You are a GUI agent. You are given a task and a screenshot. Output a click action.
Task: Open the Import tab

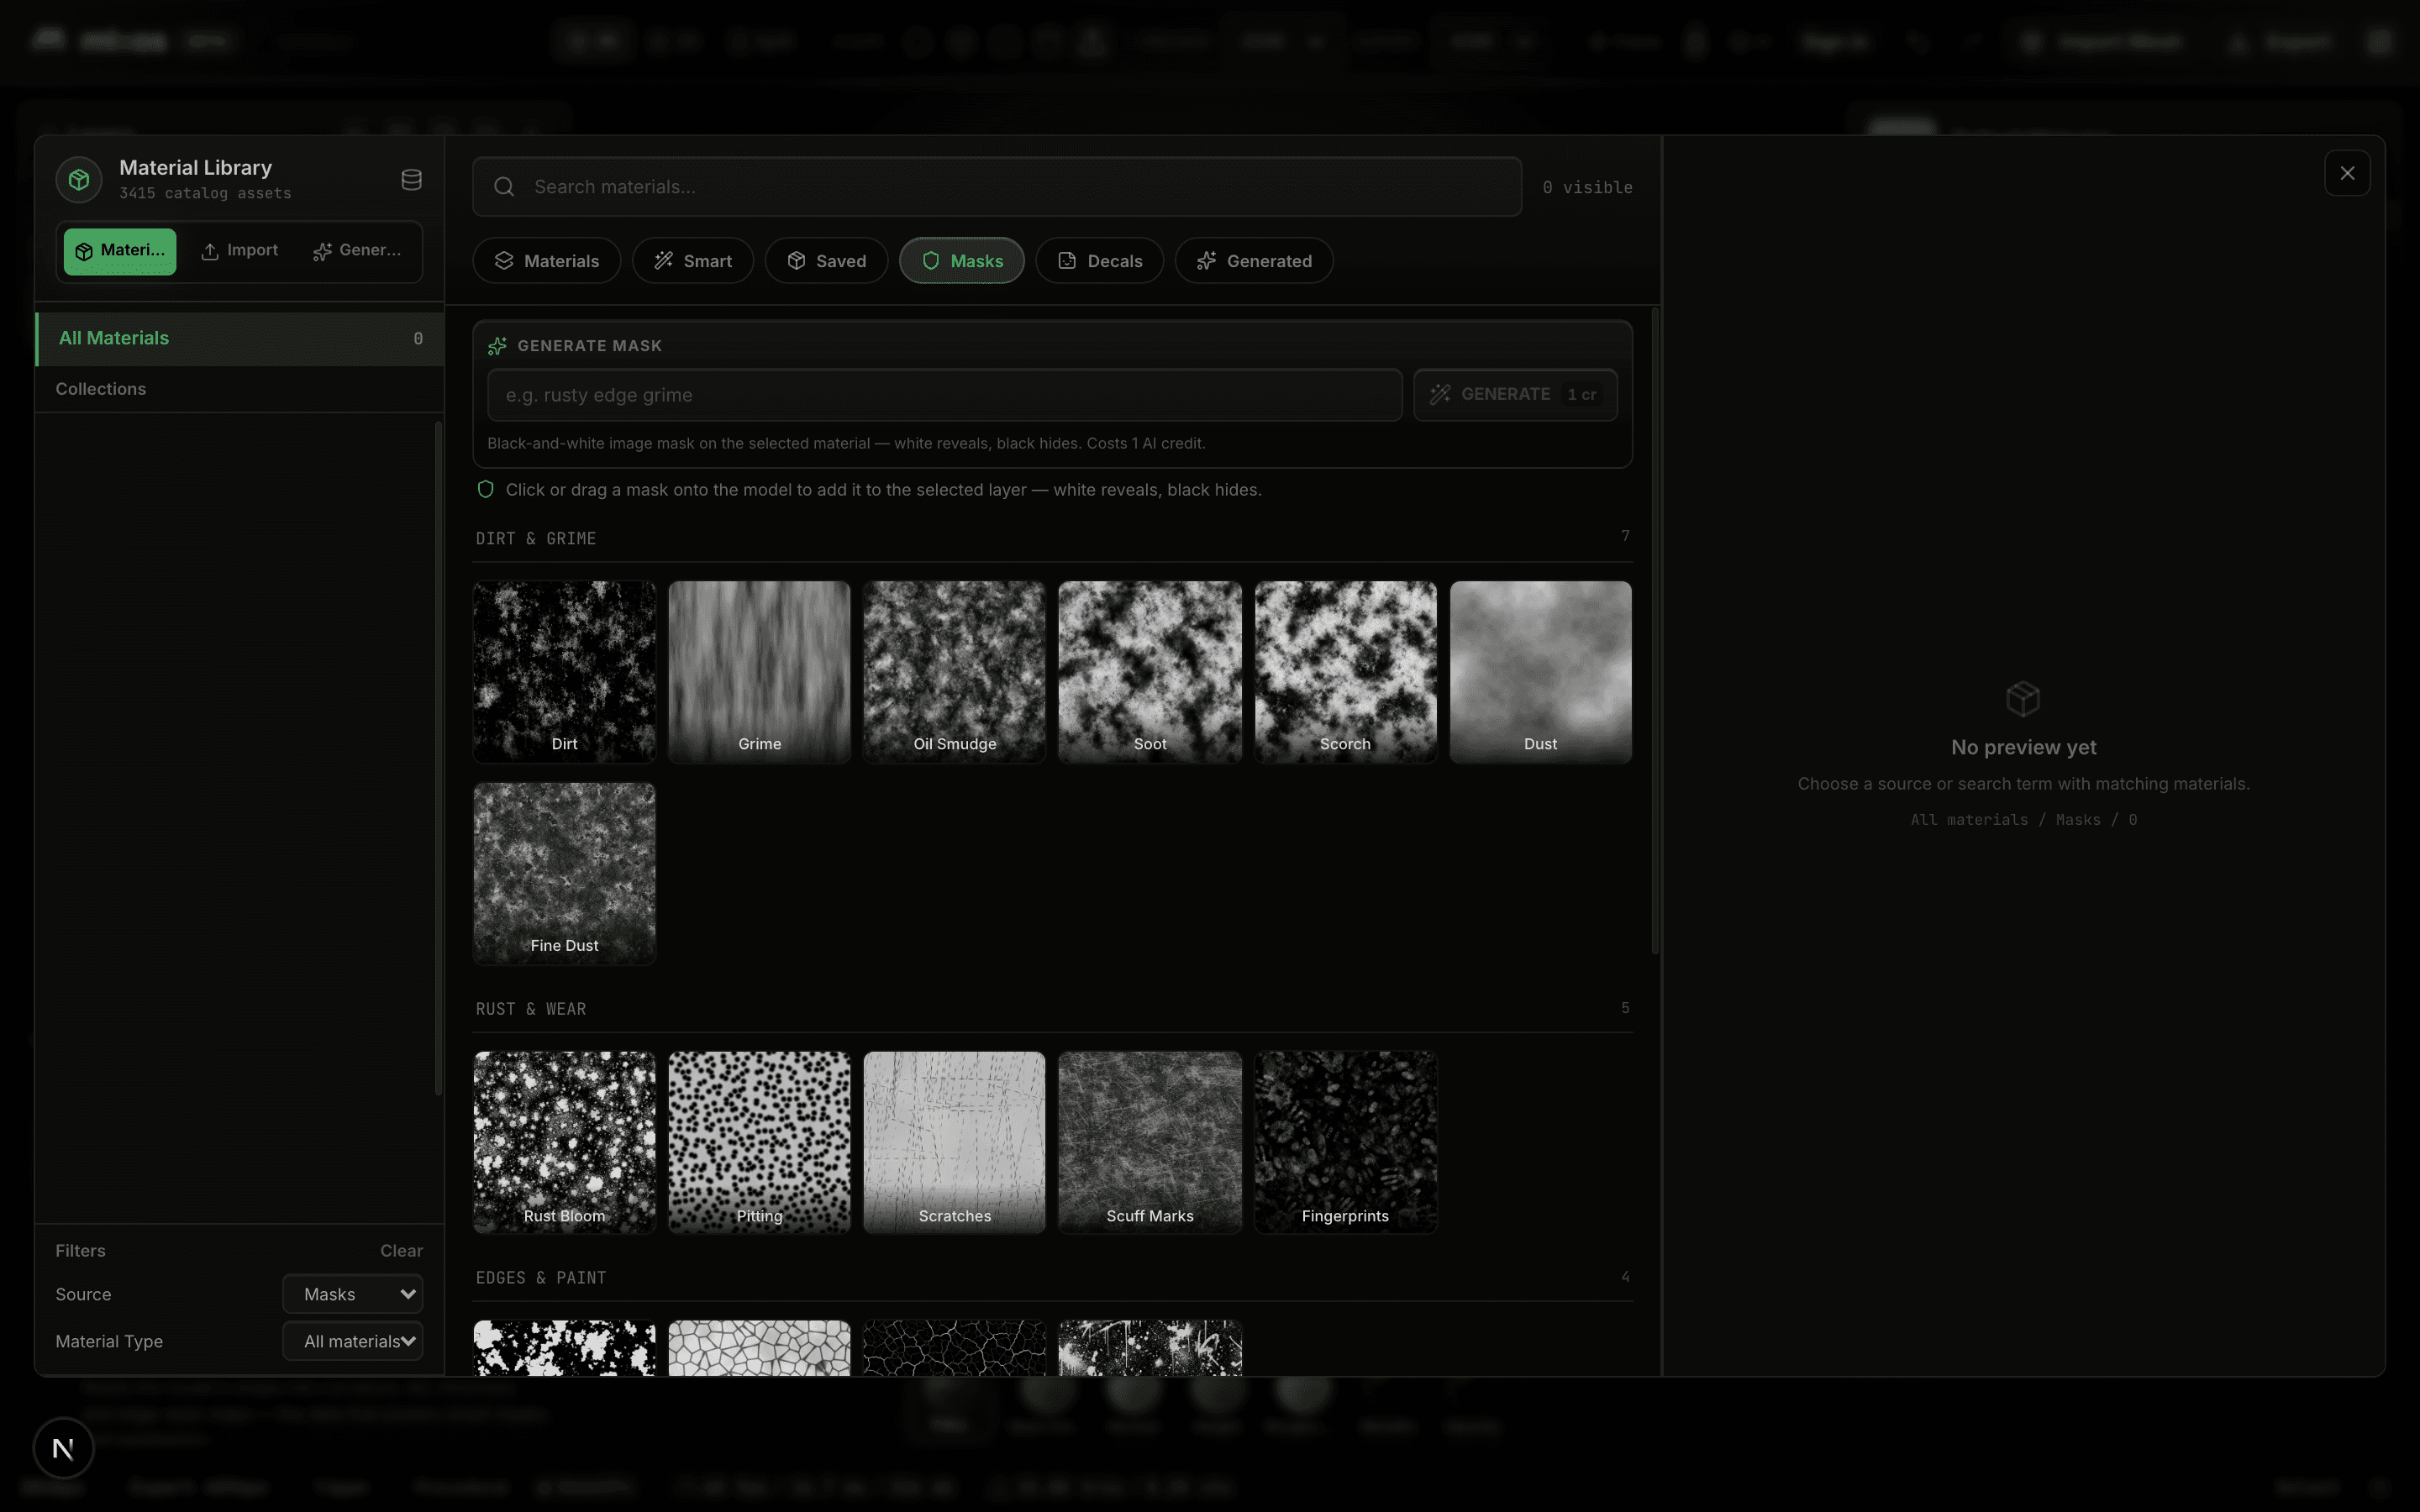pos(240,251)
